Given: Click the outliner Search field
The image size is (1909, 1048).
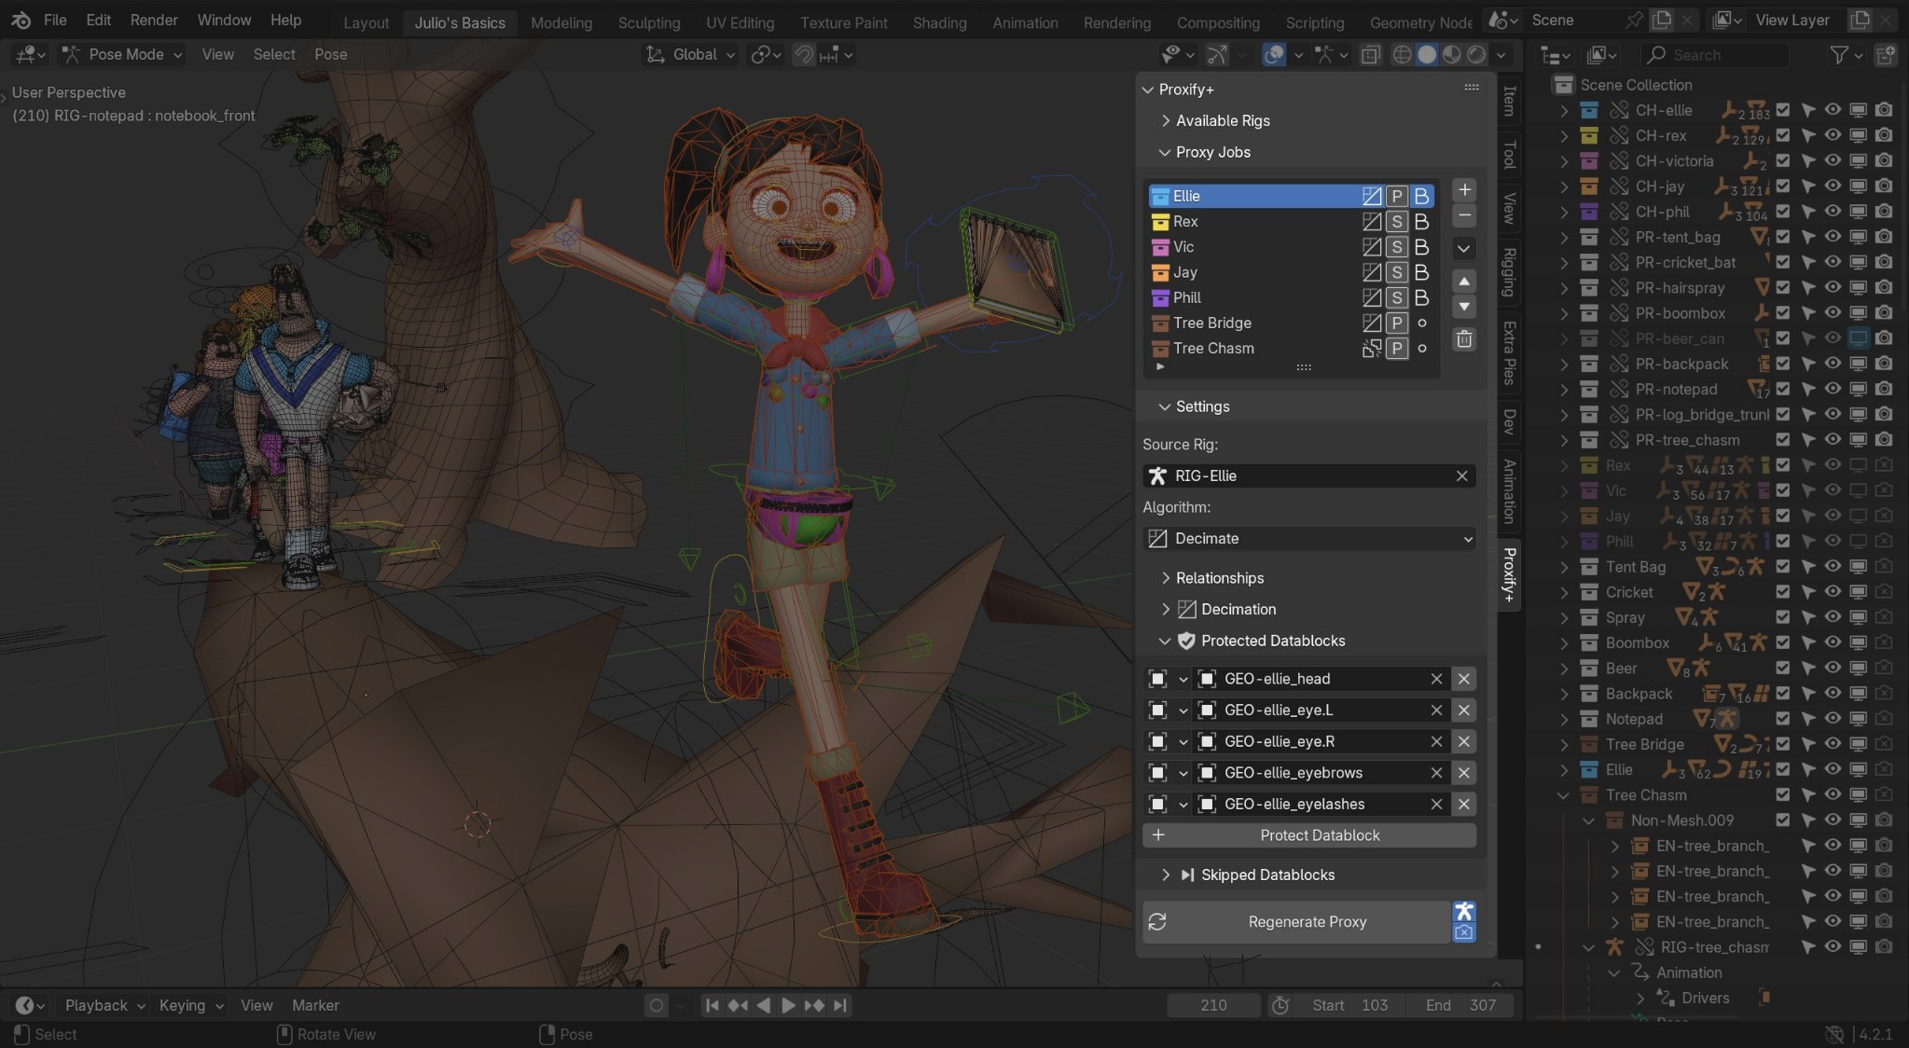Looking at the screenshot, I should click(x=1716, y=55).
